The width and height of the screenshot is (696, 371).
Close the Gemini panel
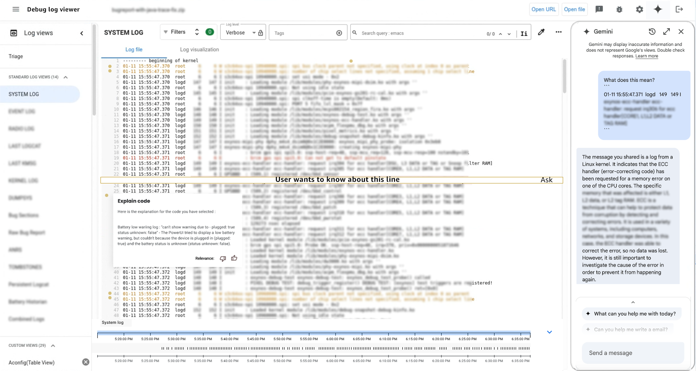[x=681, y=32]
